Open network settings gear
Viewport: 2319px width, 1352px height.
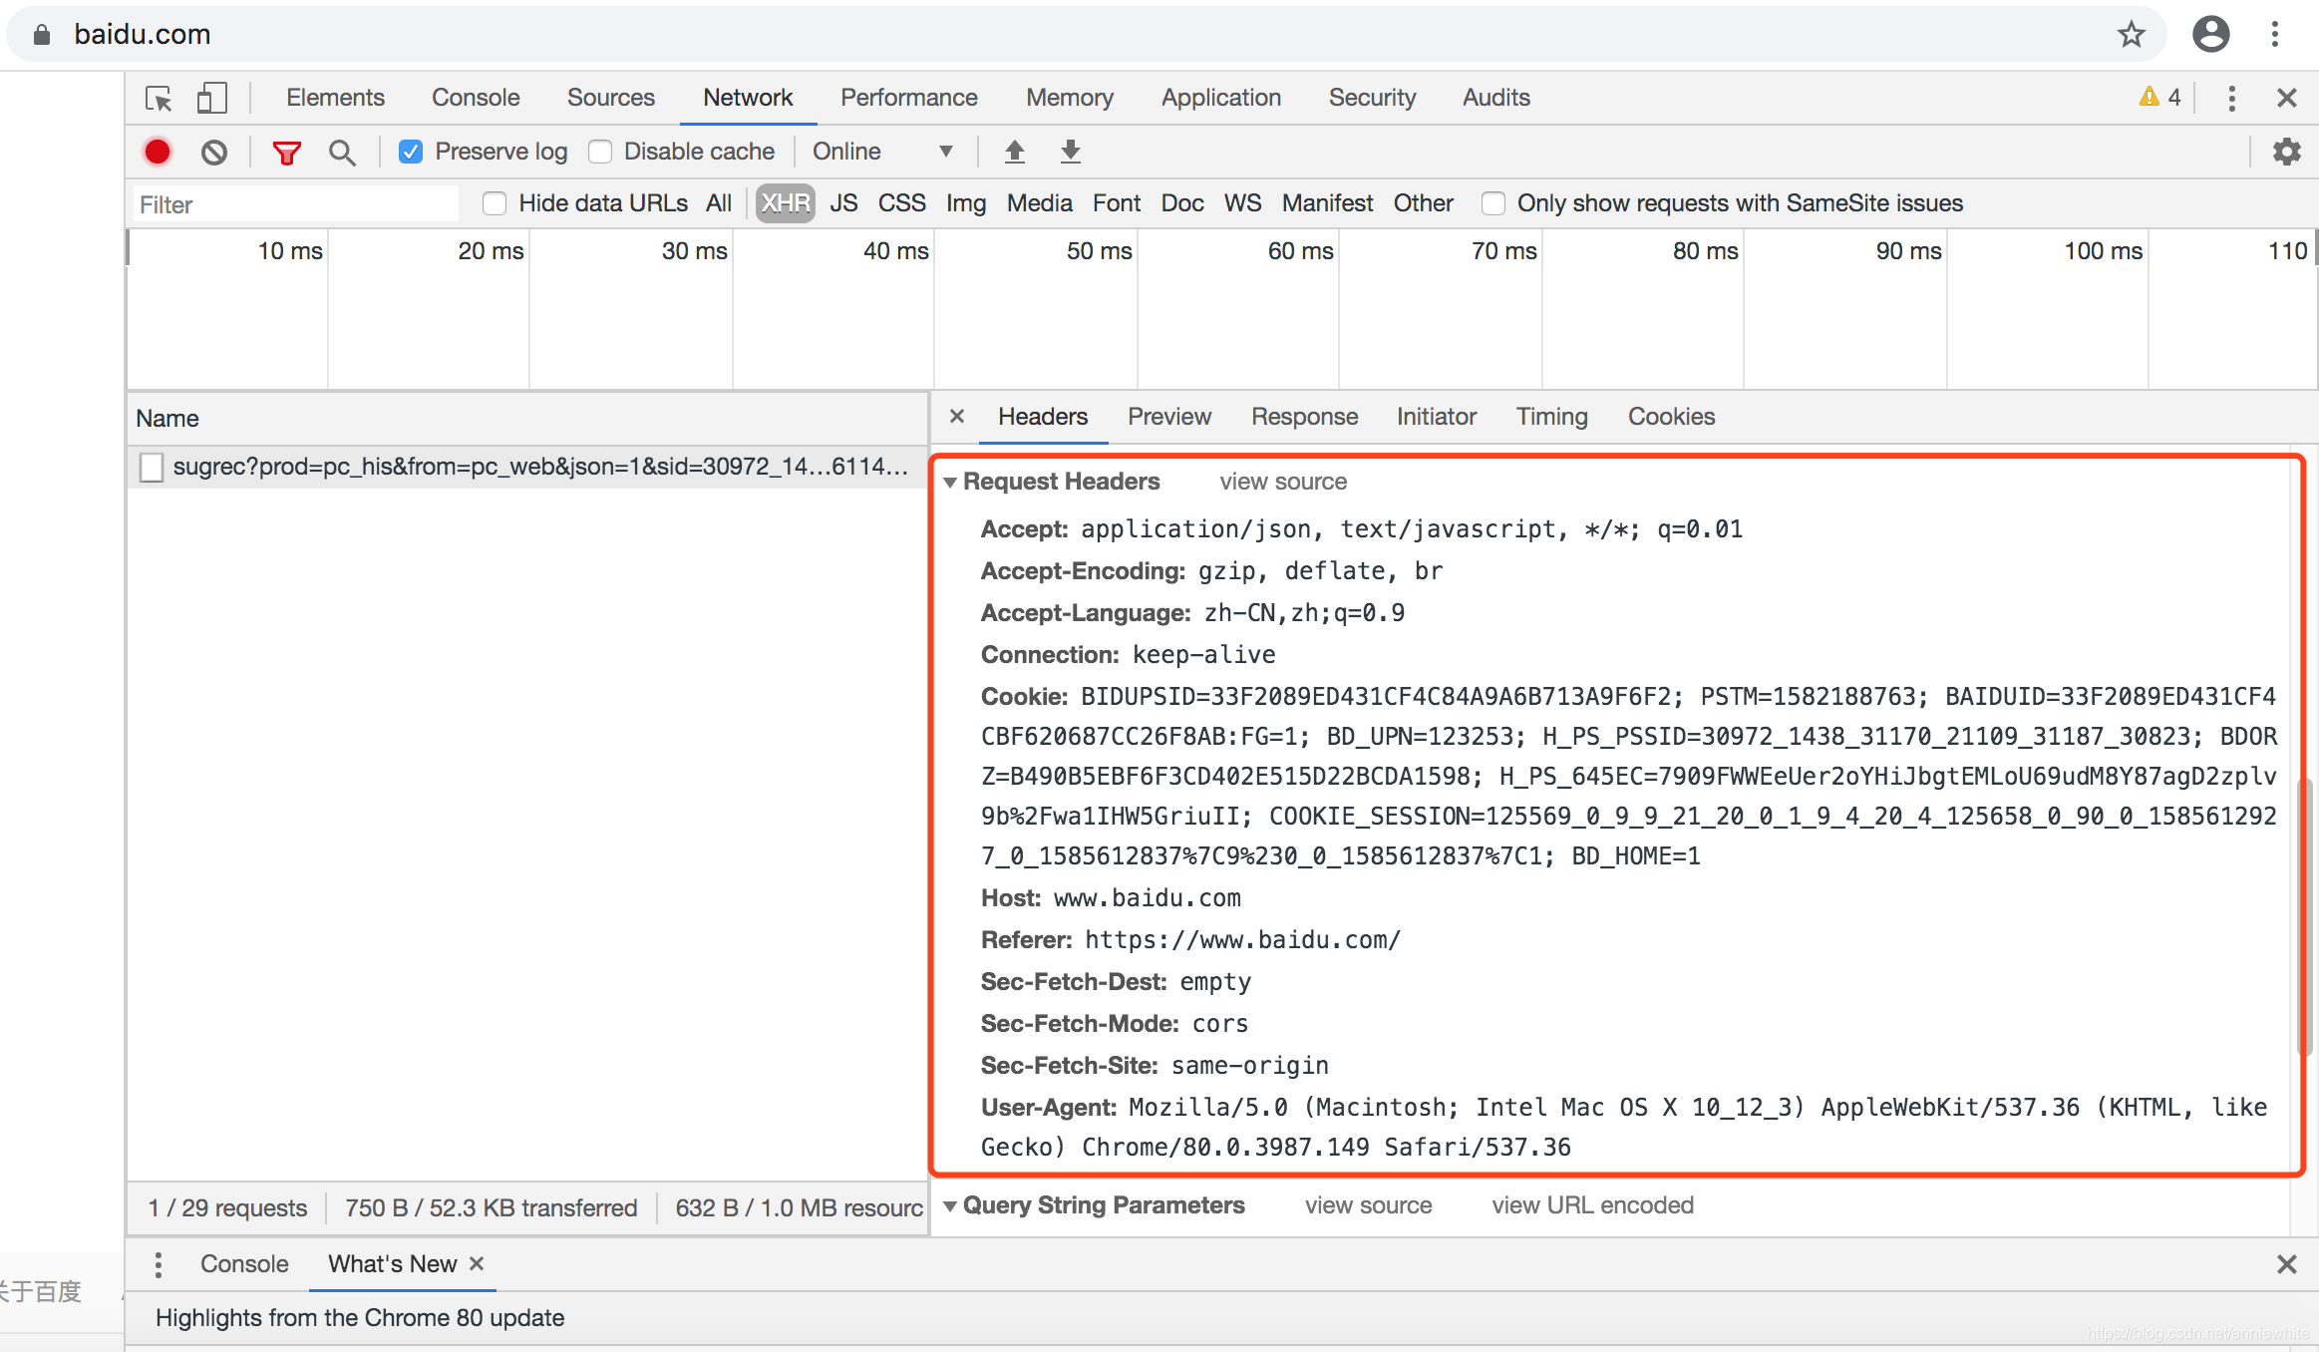(x=2286, y=152)
